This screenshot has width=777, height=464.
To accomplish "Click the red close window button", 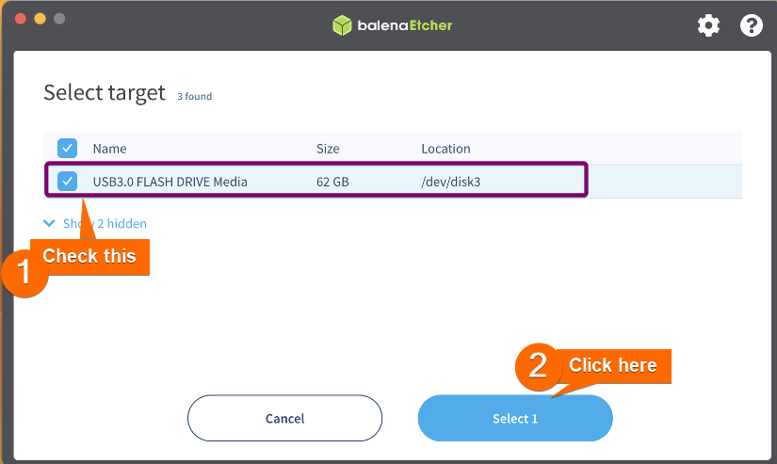I will point(21,19).
